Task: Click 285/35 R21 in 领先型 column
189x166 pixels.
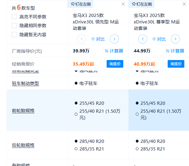Action: click(89, 149)
